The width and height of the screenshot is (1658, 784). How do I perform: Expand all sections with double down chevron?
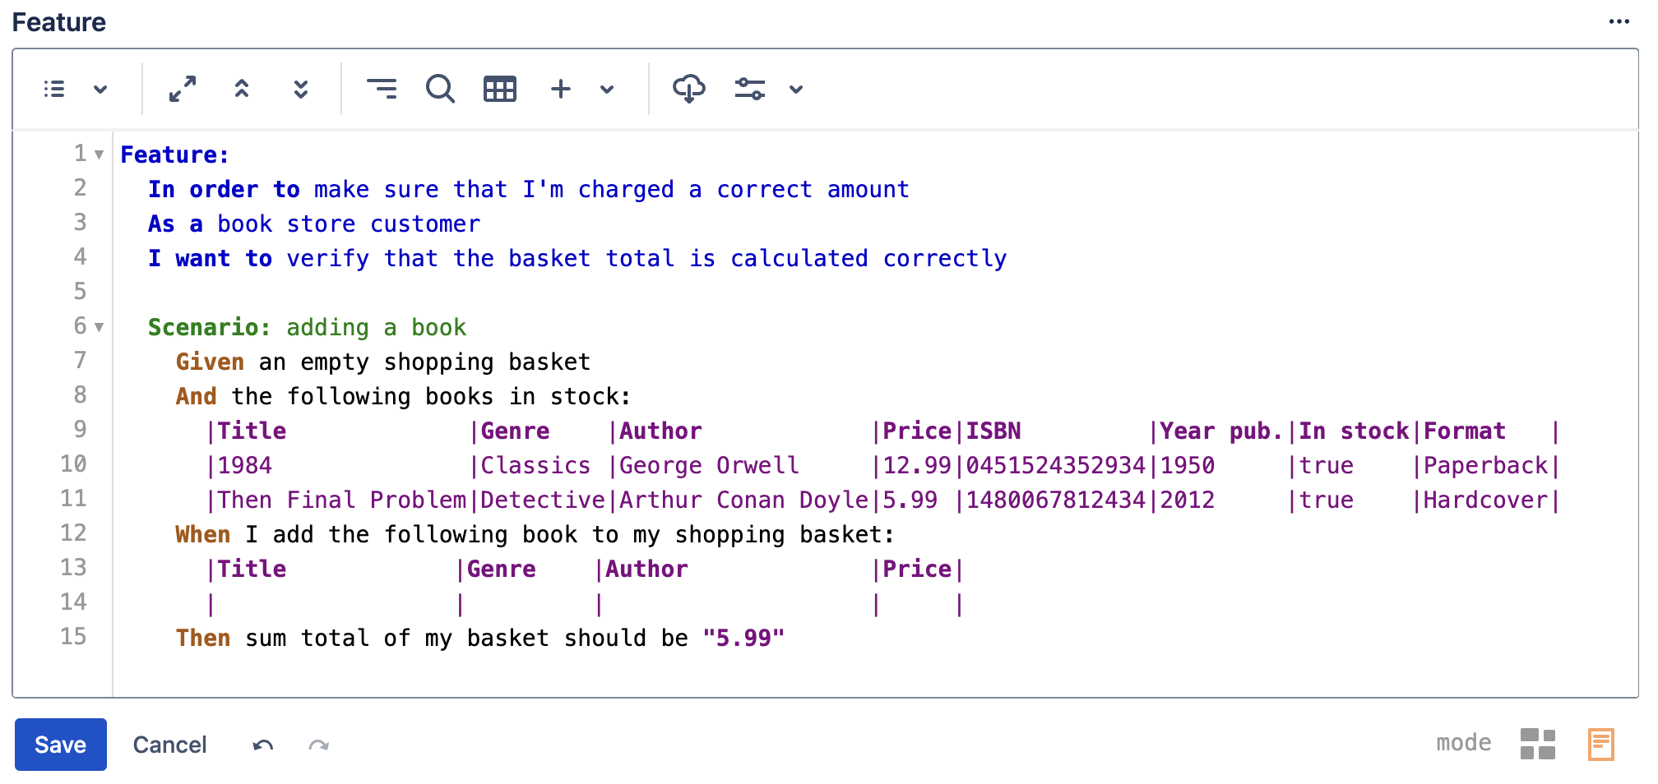click(301, 89)
